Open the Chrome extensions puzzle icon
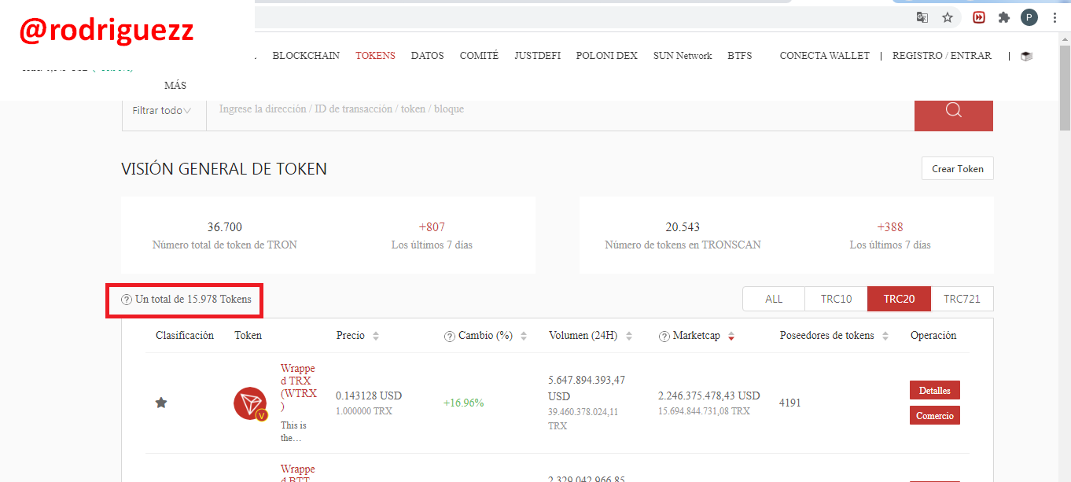The image size is (1071, 482). pos(1004,17)
